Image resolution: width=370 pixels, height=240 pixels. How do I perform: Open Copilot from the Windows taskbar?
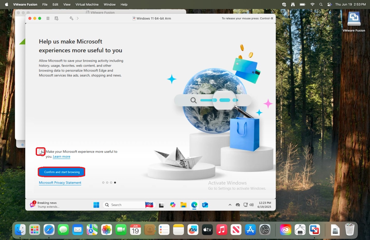tap(173, 205)
